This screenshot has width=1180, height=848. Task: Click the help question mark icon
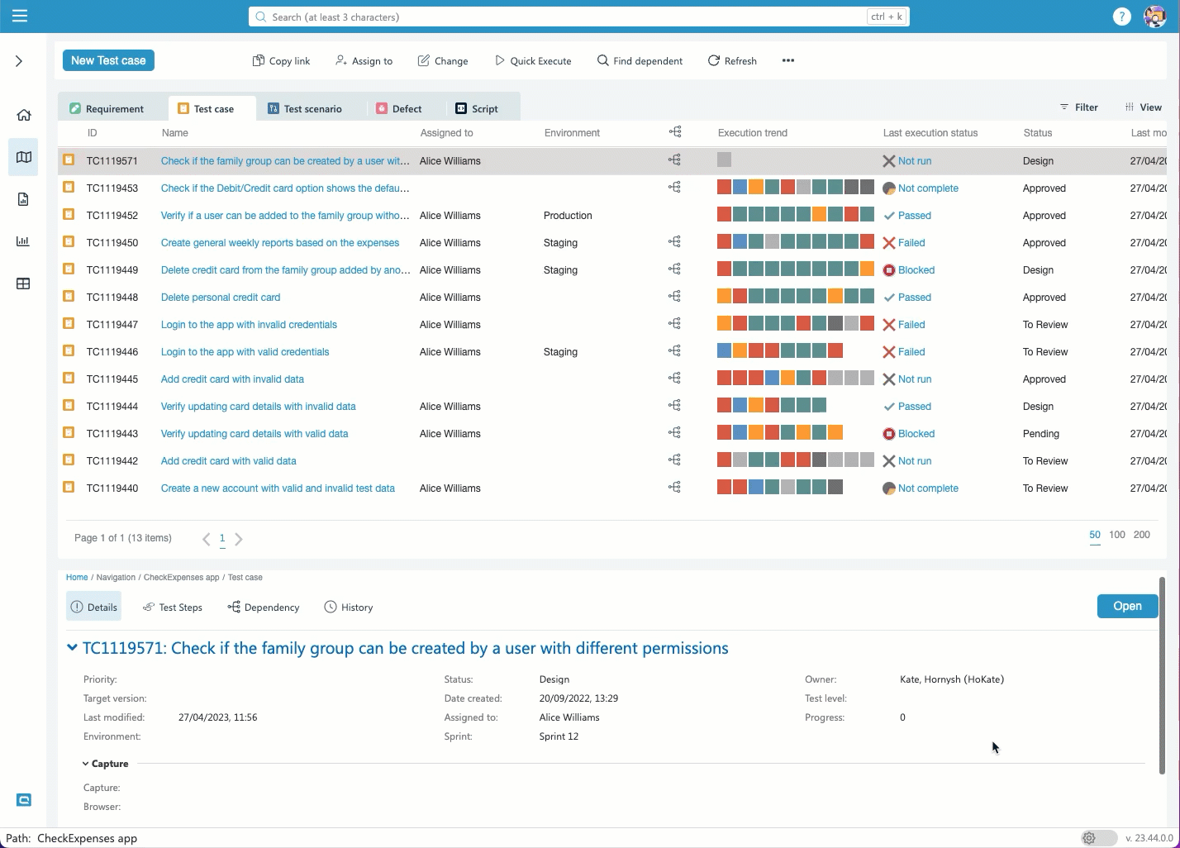tap(1121, 17)
